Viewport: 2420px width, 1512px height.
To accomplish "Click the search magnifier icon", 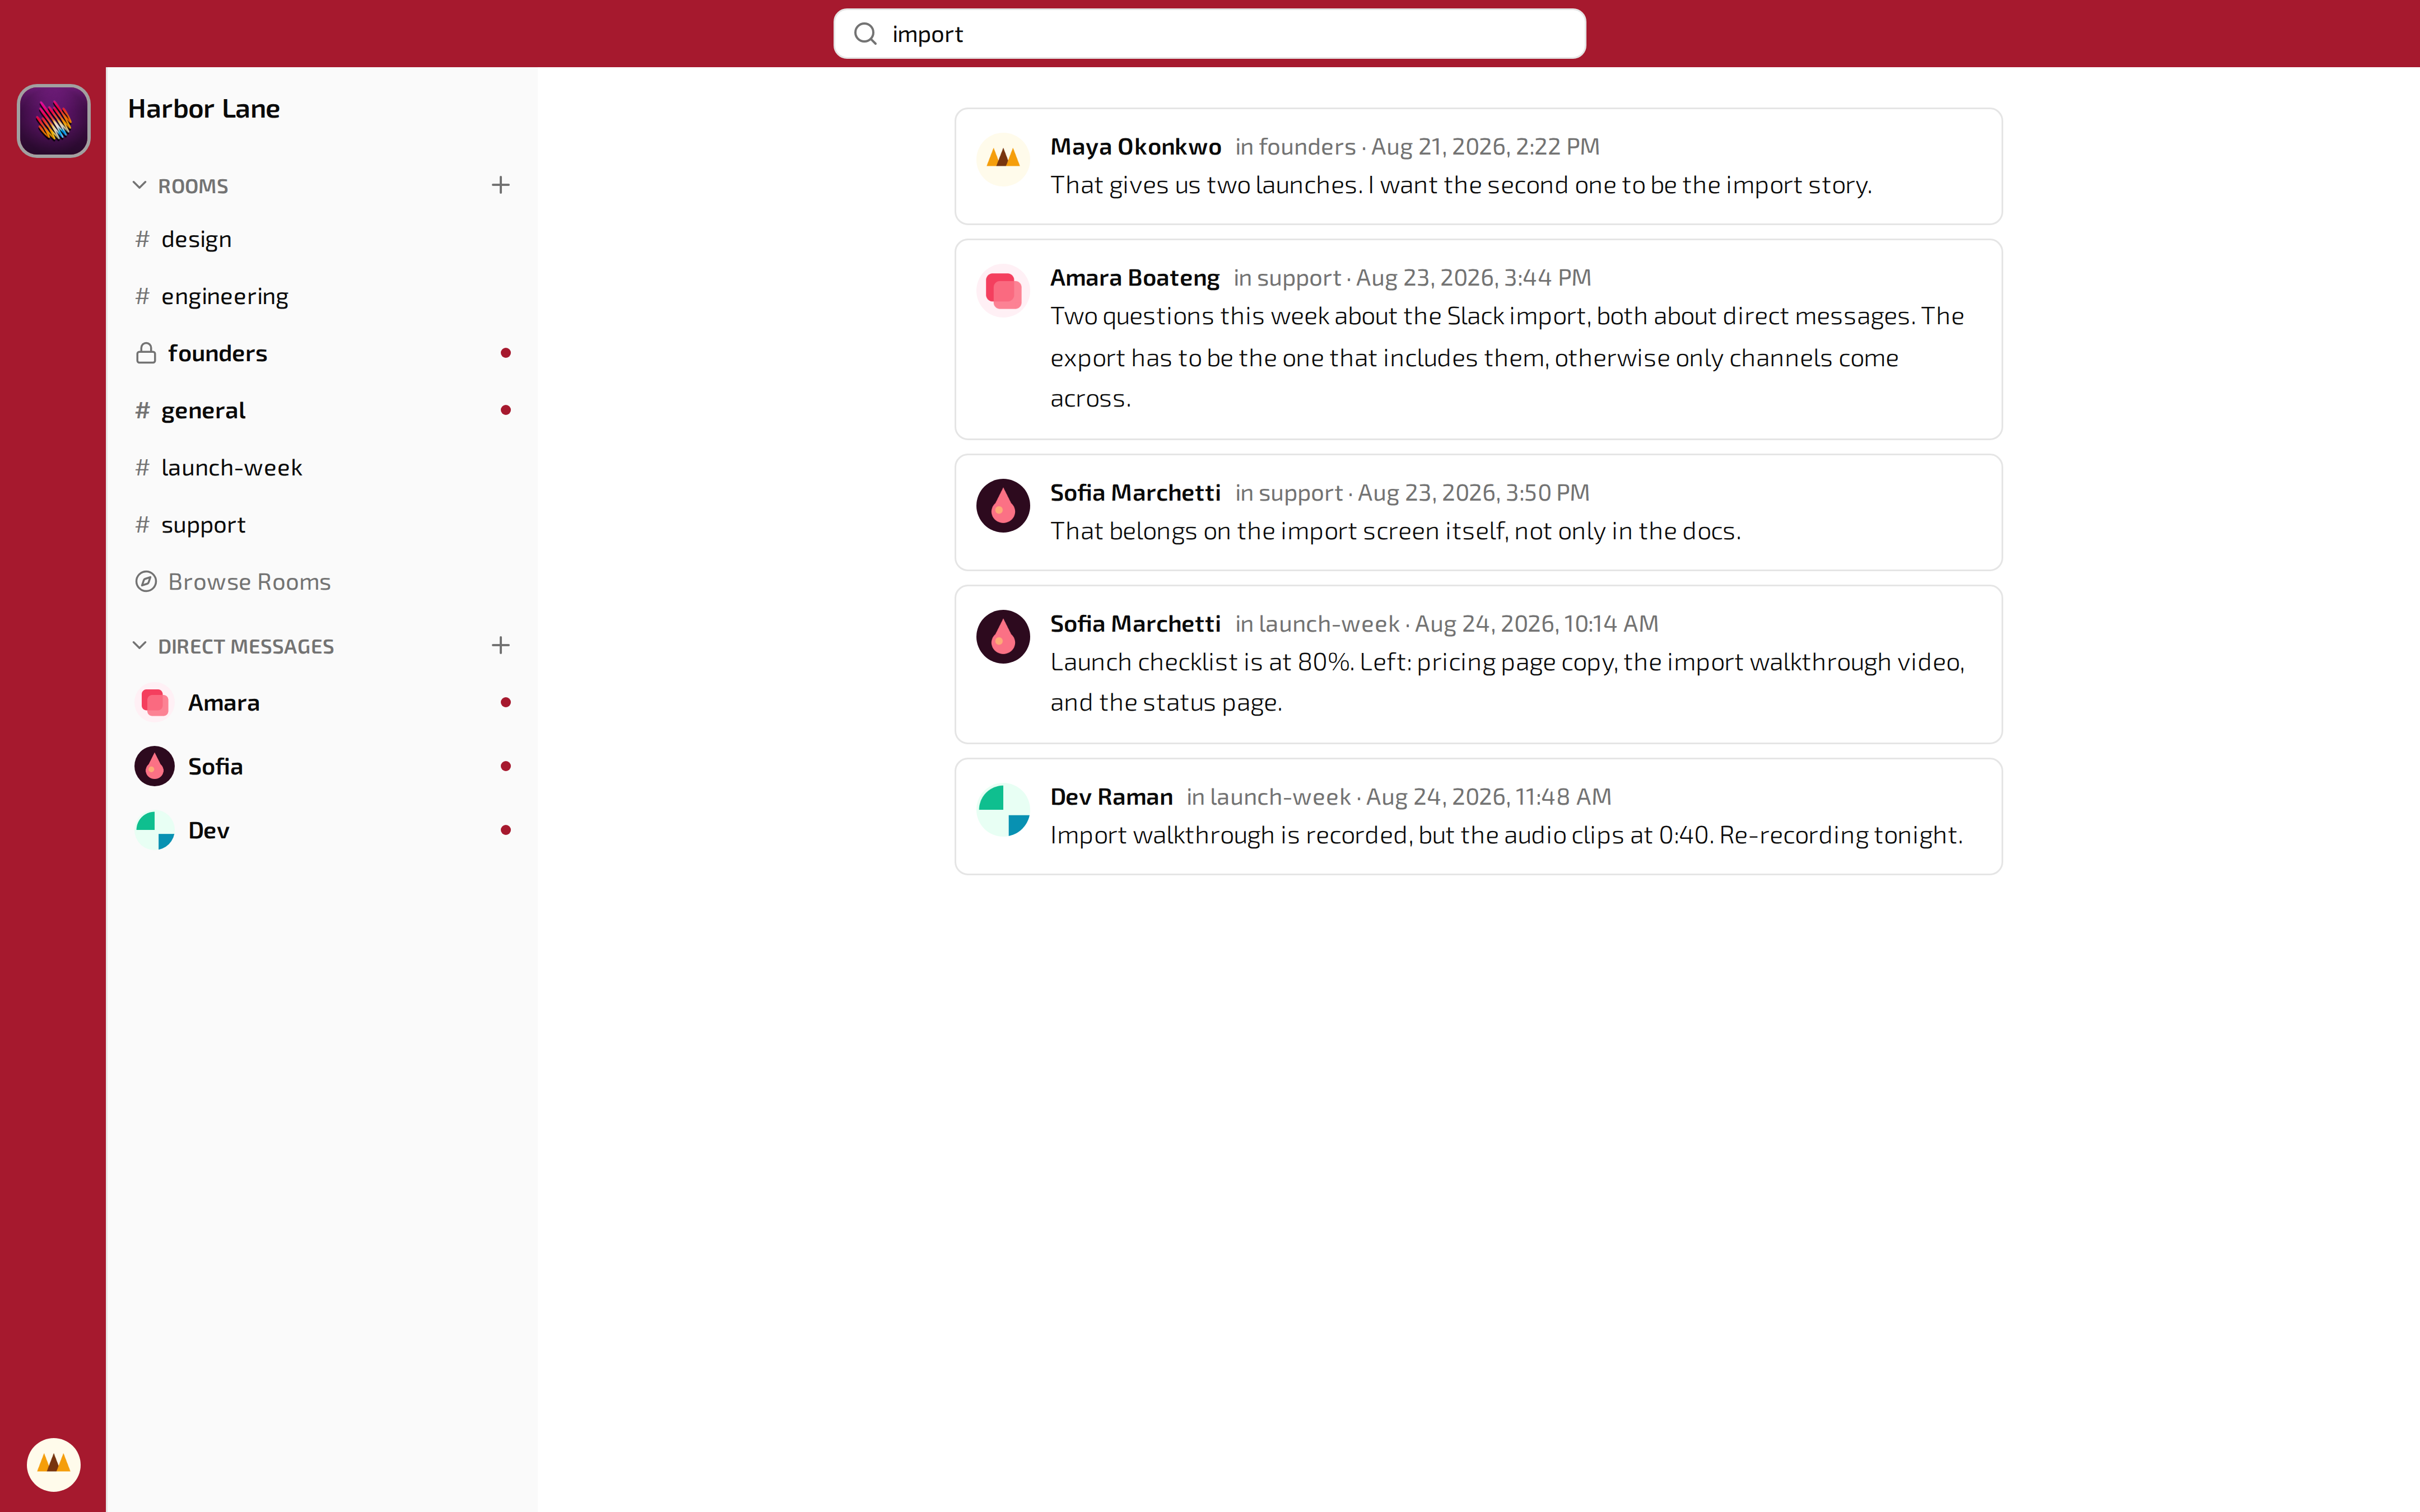I will tap(865, 34).
